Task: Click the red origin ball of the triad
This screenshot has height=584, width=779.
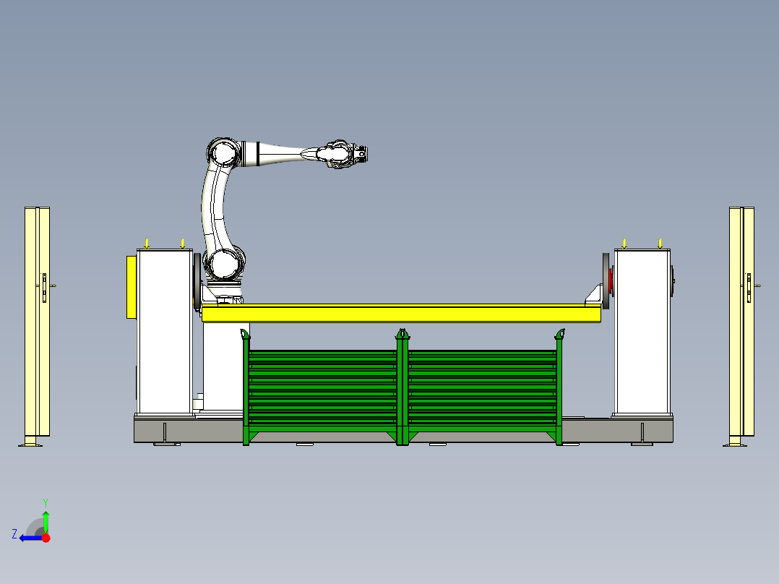Action: coord(46,538)
